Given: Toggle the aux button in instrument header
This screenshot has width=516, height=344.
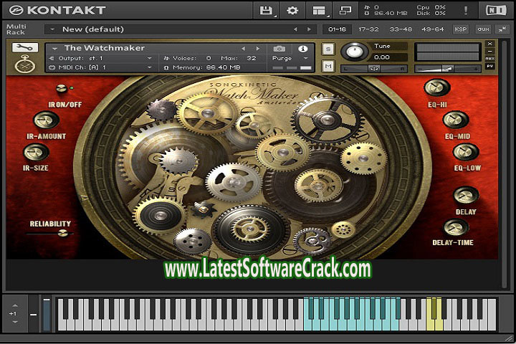Looking at the screenshot, I should click(x=489, y=58).
